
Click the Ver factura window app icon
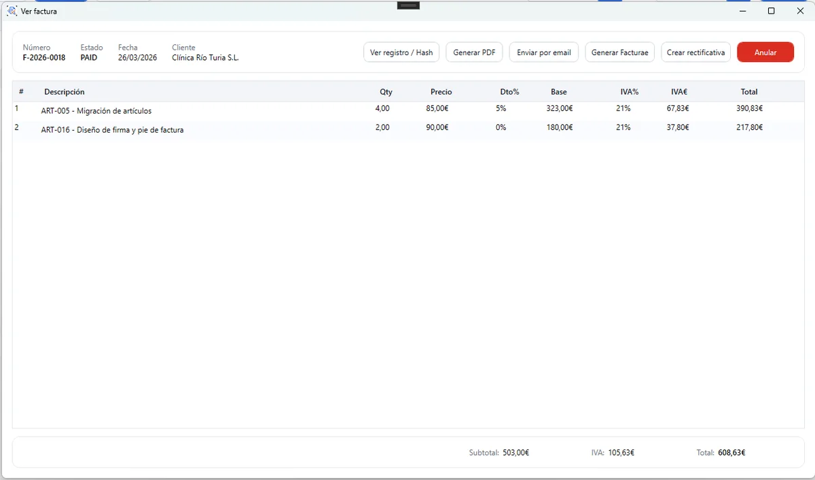point(12,11)
